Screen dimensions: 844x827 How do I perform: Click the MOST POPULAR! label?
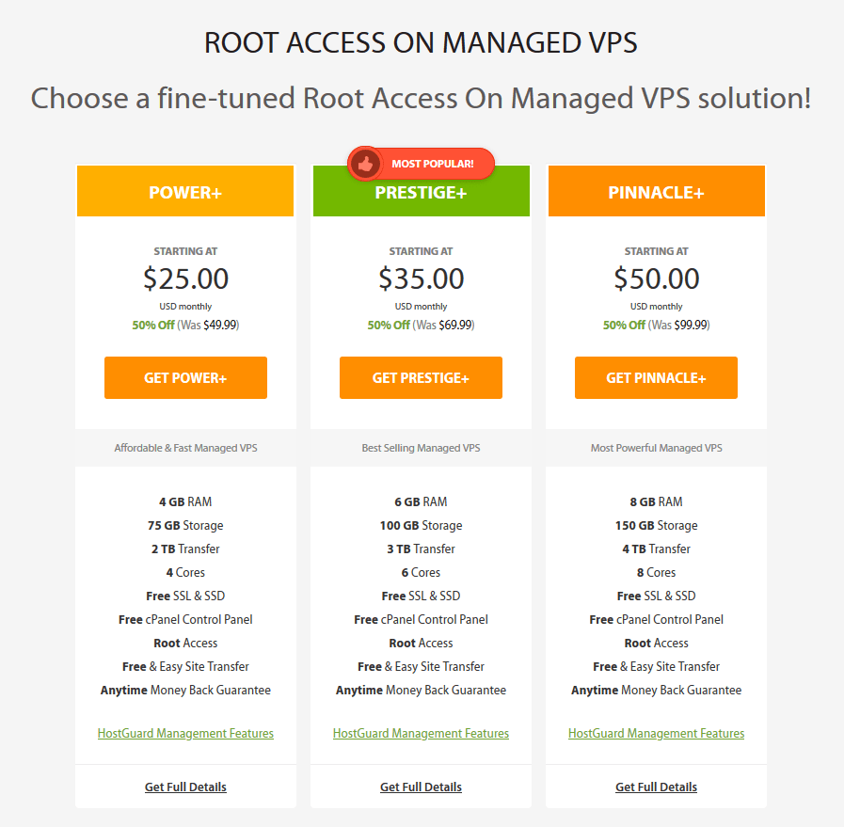(x=433, y=164)
